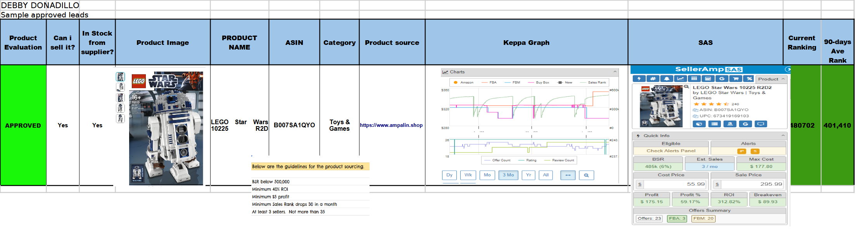Image resolution: width=857 pixels, height=236 pixels.
Task: Click the box icon under the UPC
Action: coord(699,124)
